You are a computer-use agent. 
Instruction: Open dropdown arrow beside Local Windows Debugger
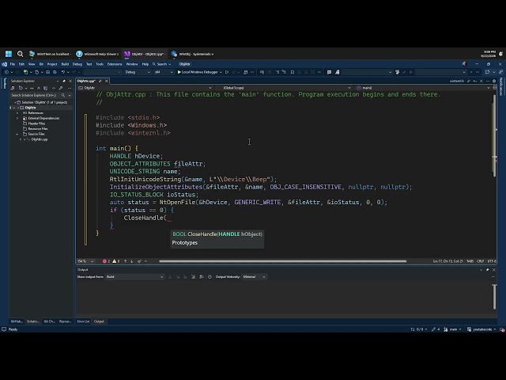tap(221, 72)
